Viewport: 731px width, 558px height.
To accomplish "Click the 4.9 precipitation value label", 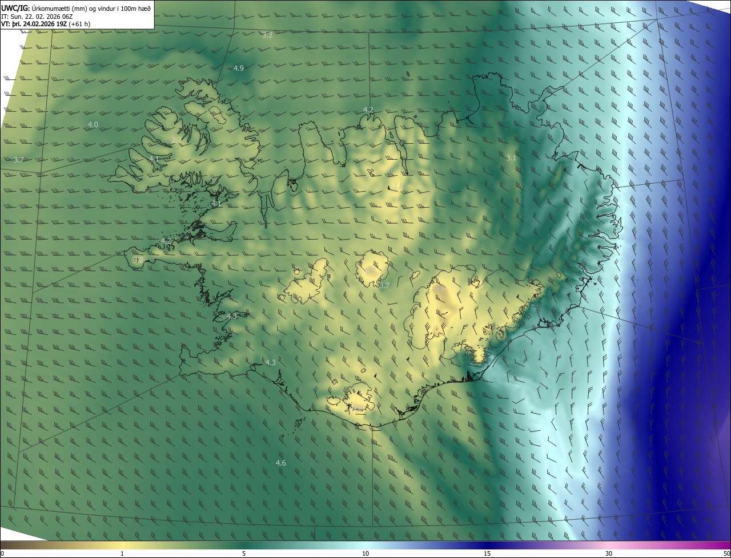I will 239,68.
